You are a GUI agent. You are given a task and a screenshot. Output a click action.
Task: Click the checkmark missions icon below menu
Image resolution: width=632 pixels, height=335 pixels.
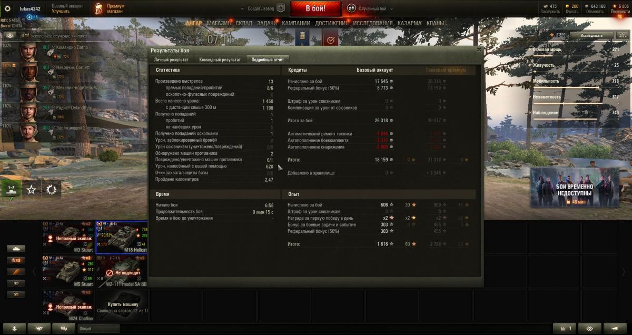(331, 40)
